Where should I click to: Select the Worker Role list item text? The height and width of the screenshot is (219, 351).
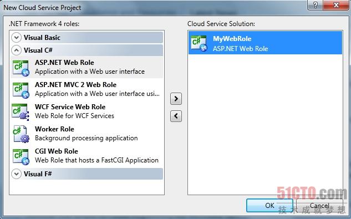point(54,129)
